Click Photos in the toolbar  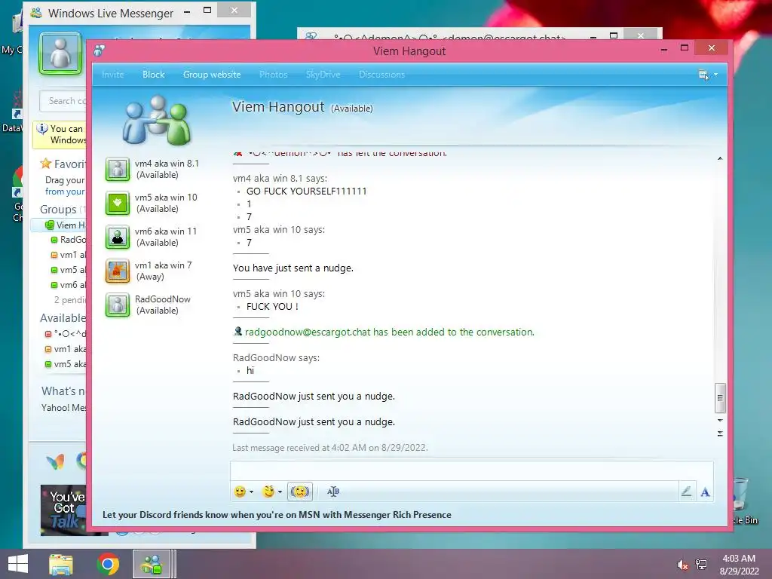tap(273, 75)
